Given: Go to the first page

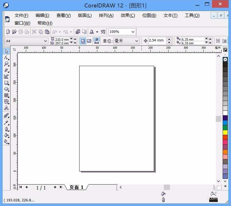Looking at the screenshot, I should (x=21, y=187).
